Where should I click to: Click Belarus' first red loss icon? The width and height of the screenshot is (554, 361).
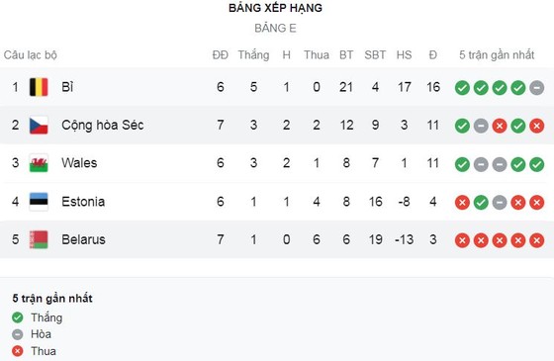tap(462, 240)
